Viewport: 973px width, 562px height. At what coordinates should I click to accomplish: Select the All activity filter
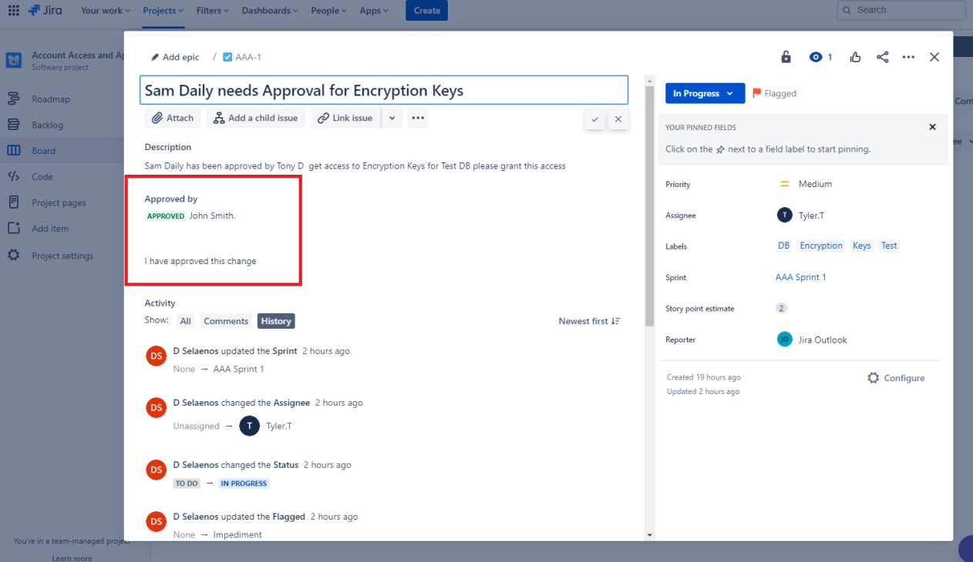point(185,321)
